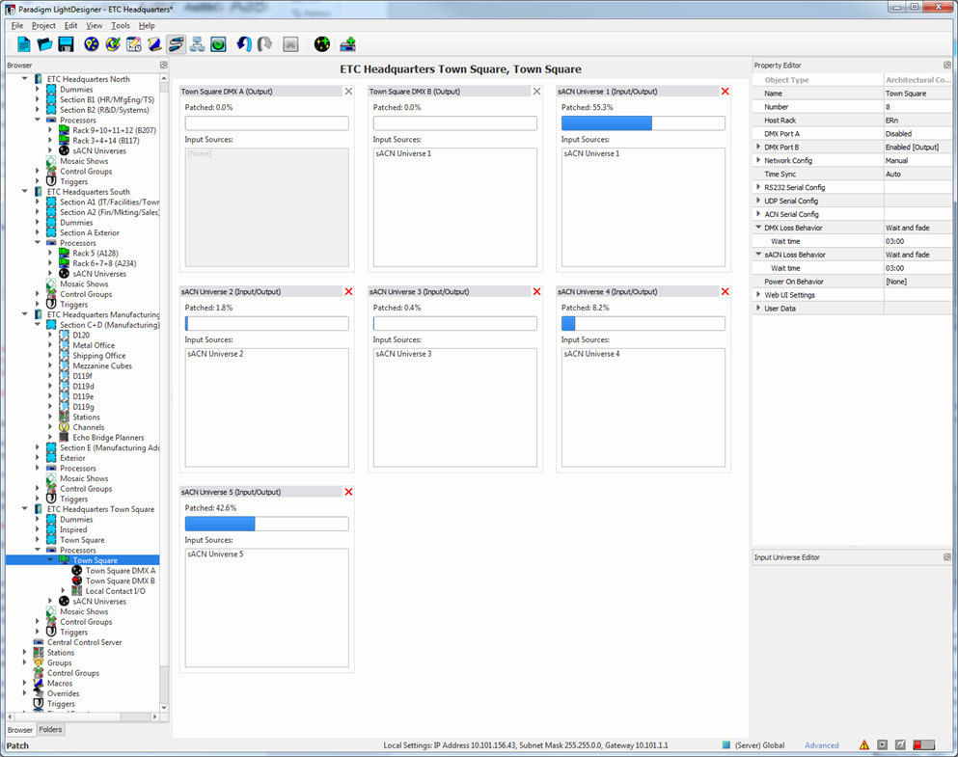The height and width of the screenshot is (757, 958).
Task: Save the project with the floppy disk icon
Action: (66, 44)
